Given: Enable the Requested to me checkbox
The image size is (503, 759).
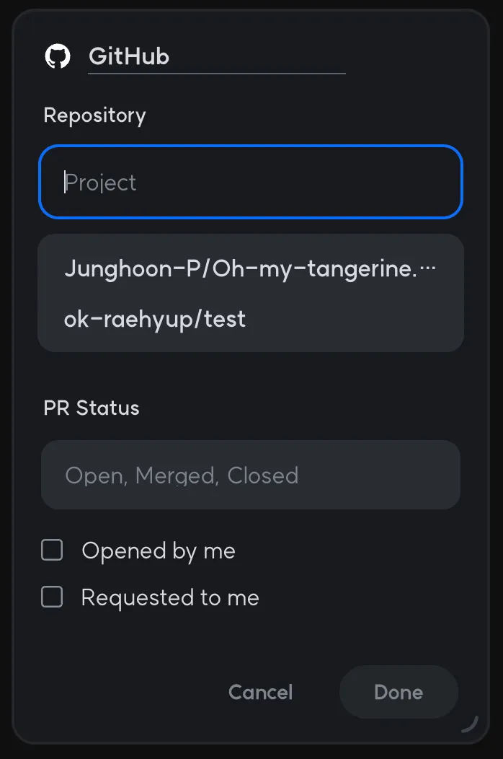Looking at the screenshot, I should point(52,597).
